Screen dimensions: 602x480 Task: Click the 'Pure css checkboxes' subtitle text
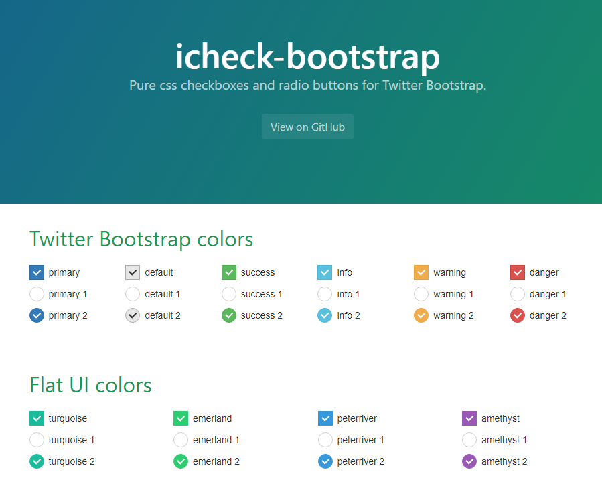(x=307, y=85)
